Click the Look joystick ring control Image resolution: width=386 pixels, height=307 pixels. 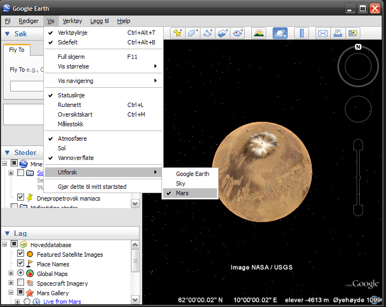358,66
